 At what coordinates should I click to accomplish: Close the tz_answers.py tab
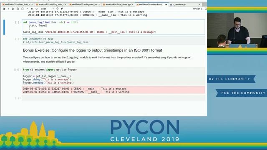pos(199,5)
